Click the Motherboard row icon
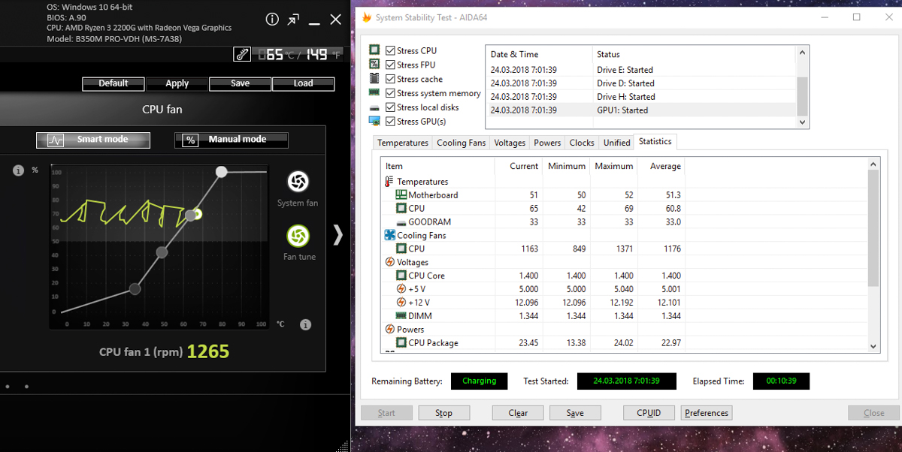The width and height of the screenshot is (902, 452). click(x=401, y=195)
